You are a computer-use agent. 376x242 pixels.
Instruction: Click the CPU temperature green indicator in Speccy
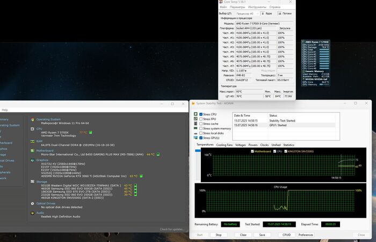pyautogui.click(x=89, y=132)
